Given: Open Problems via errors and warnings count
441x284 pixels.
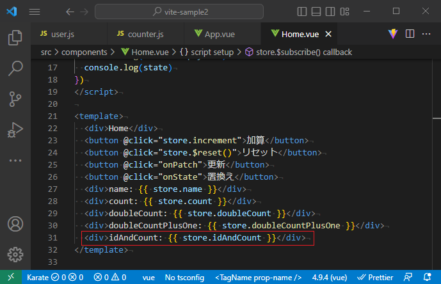Looking at the screenshot, I should point(110,278).
